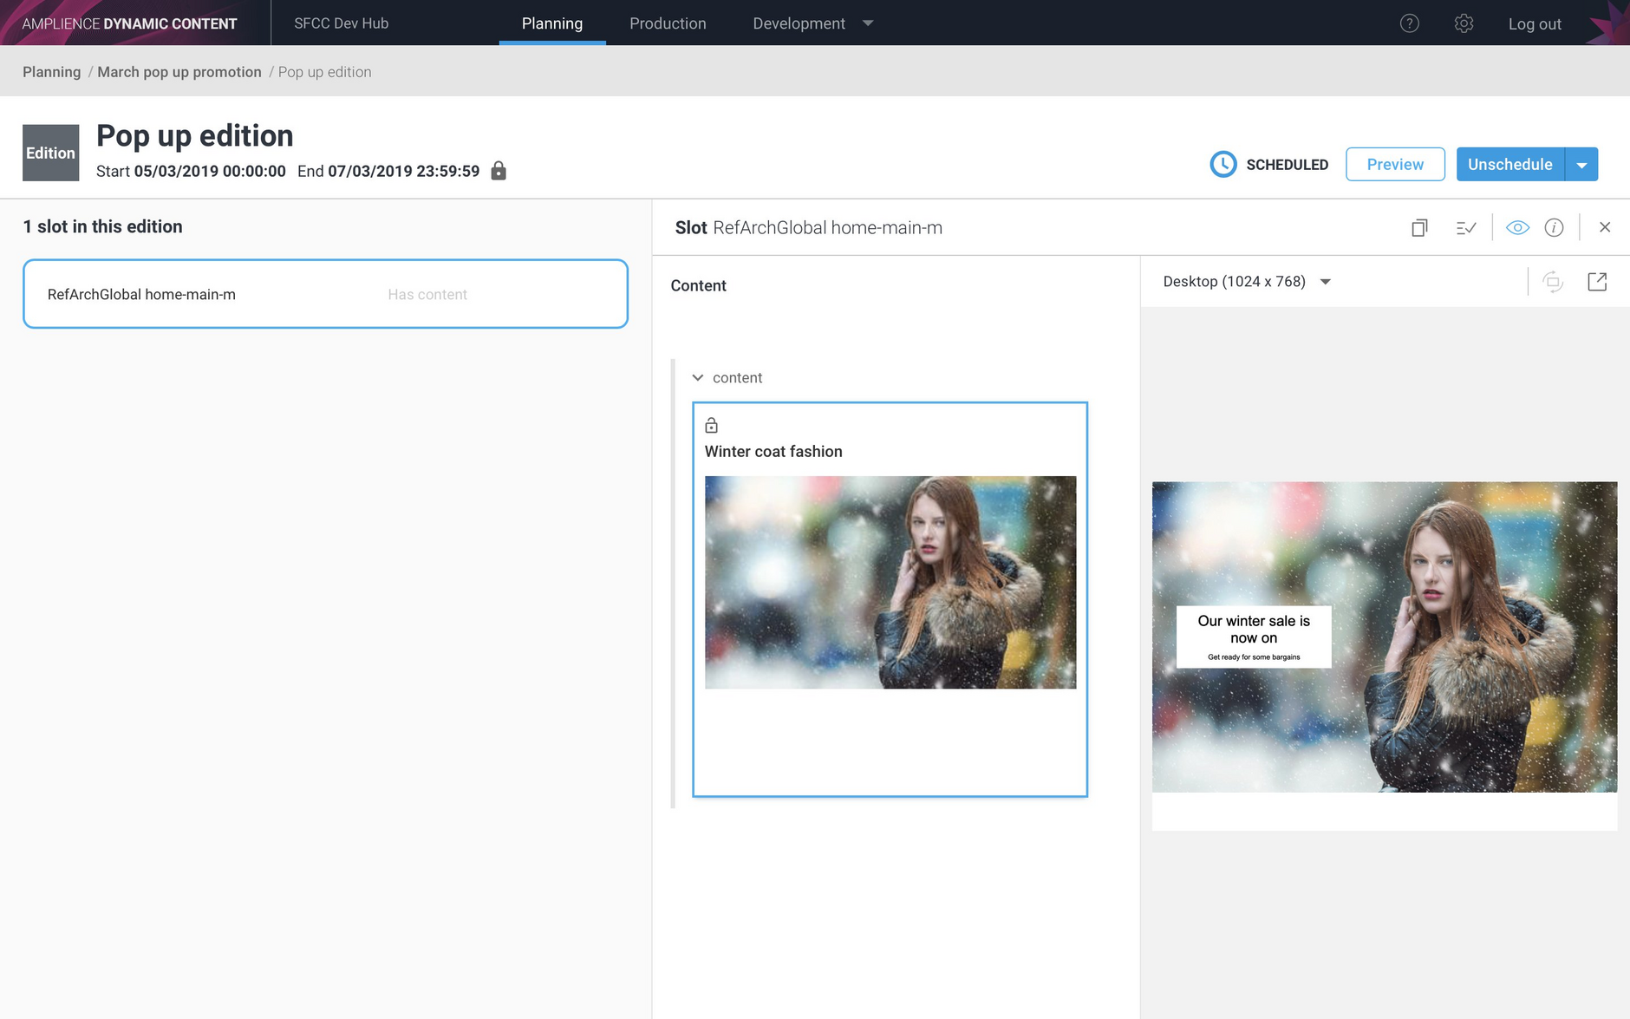The image size is (1630, 1019).
Task: Click the Slot RefArchGlobal home-main-m heading
Action: [x=808, y=227]
